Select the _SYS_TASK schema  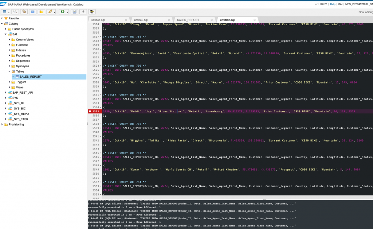(x=20, y=119)
